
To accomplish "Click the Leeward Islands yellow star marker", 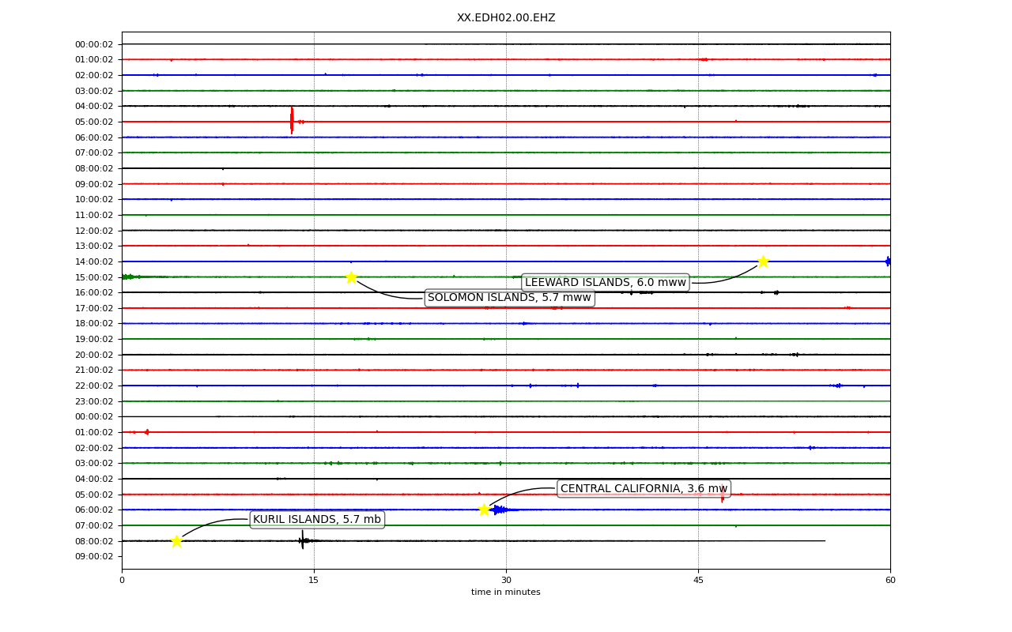I will (x=763, y=261).
